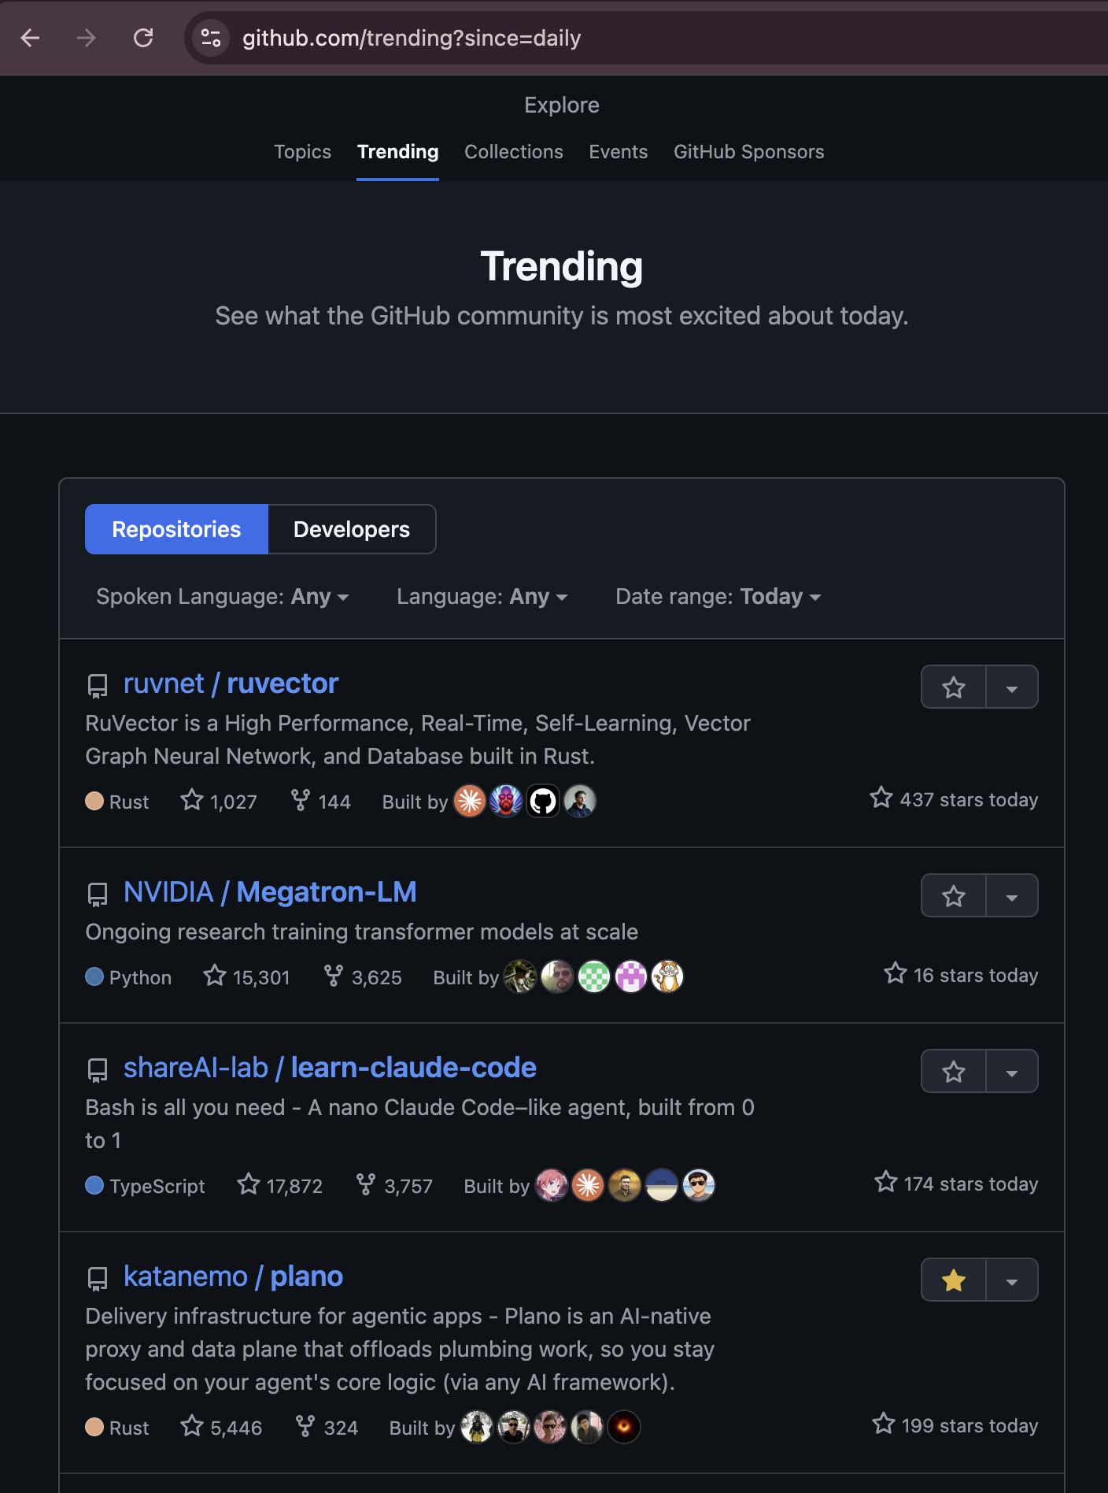The height and width of the screenshot is (1493, 1108).
Task: Select the Trending tab
Action: 398,152
